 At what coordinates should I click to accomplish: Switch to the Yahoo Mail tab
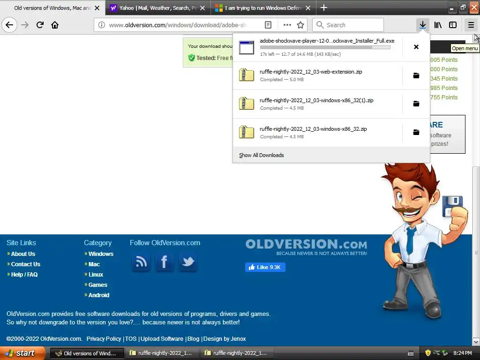point(158,8)
